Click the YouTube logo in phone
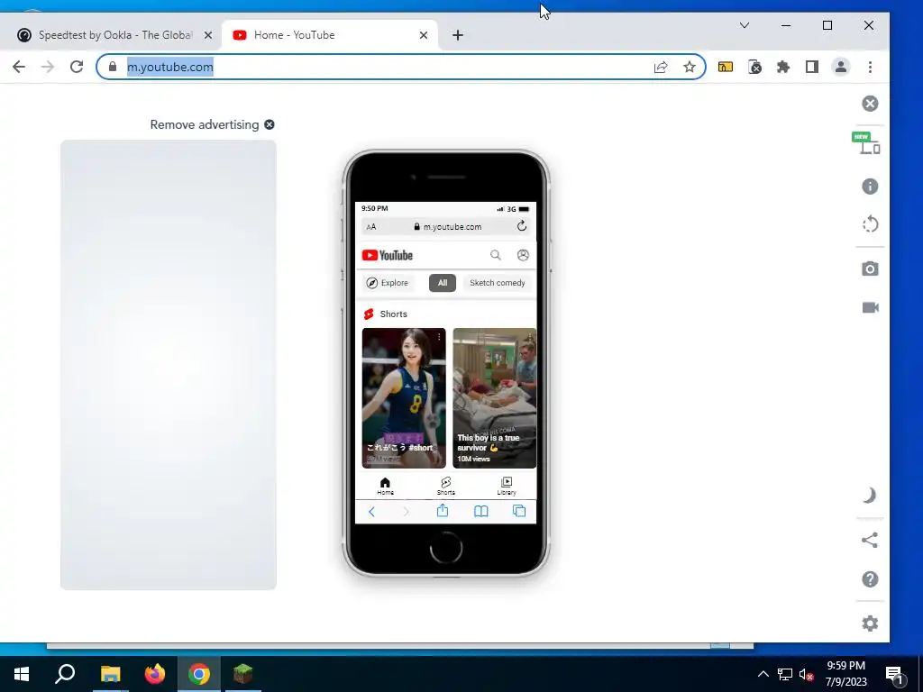 point(388,255)
